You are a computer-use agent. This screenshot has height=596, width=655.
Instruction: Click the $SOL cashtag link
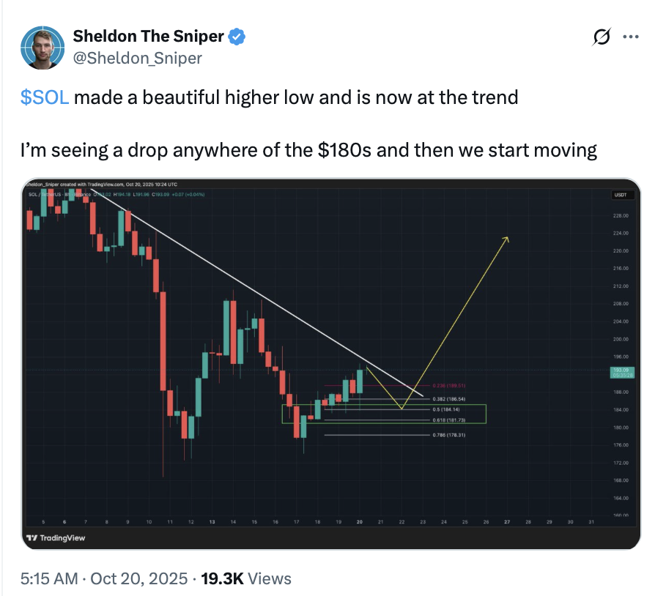click(45, 98)
